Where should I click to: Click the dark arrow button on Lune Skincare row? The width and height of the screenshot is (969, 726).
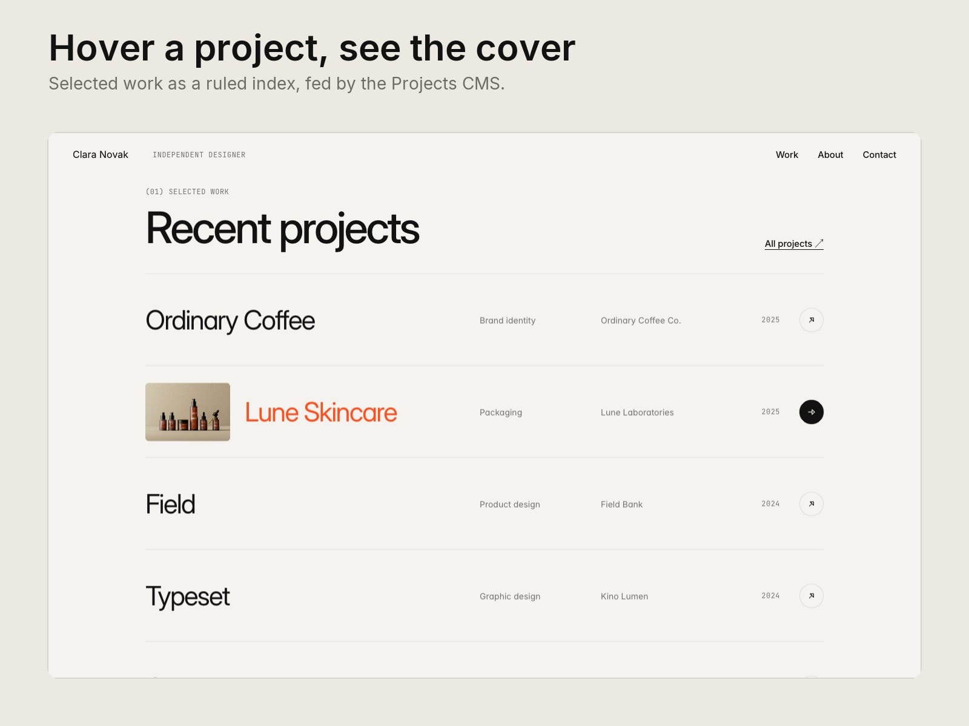point(811,412)
